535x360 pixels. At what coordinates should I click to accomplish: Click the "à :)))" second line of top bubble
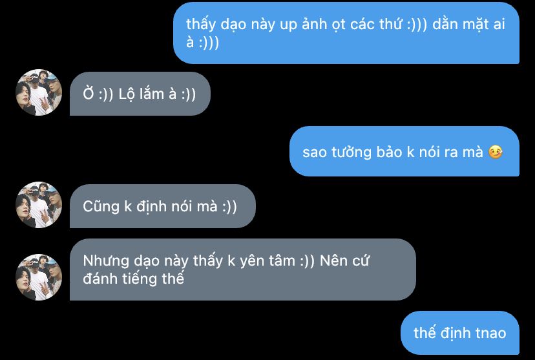click(202, 42)
